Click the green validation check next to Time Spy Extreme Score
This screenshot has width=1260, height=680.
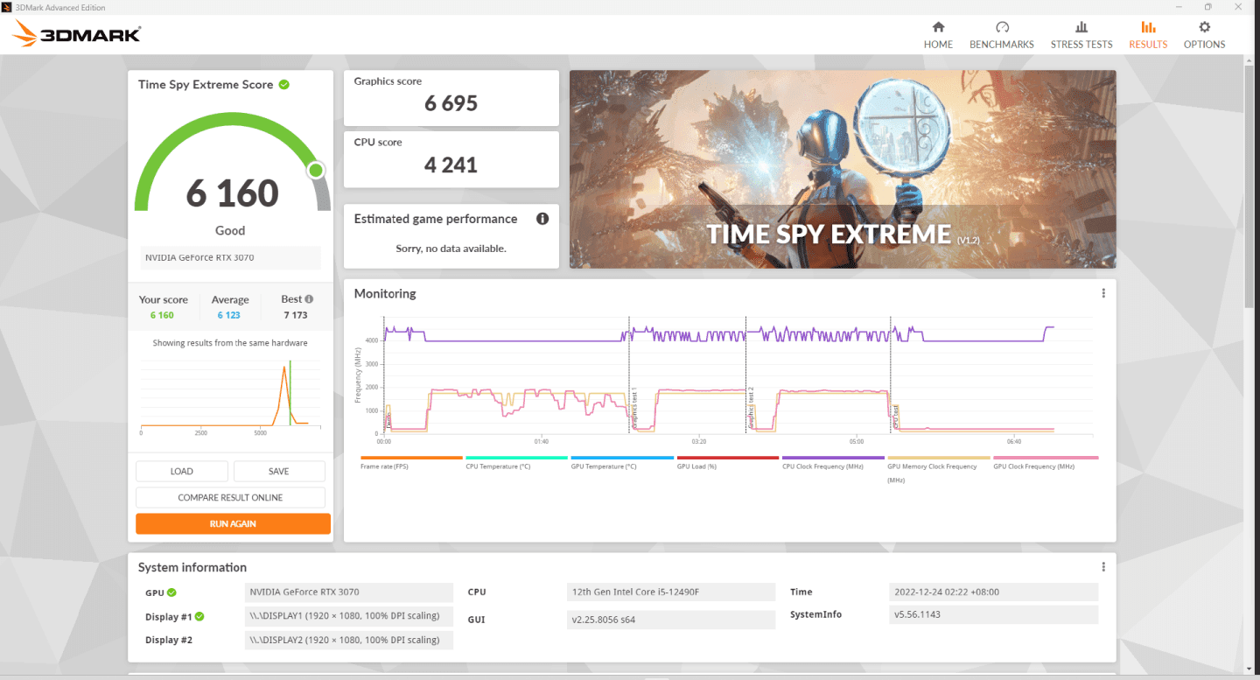click(x=284, y=85)
